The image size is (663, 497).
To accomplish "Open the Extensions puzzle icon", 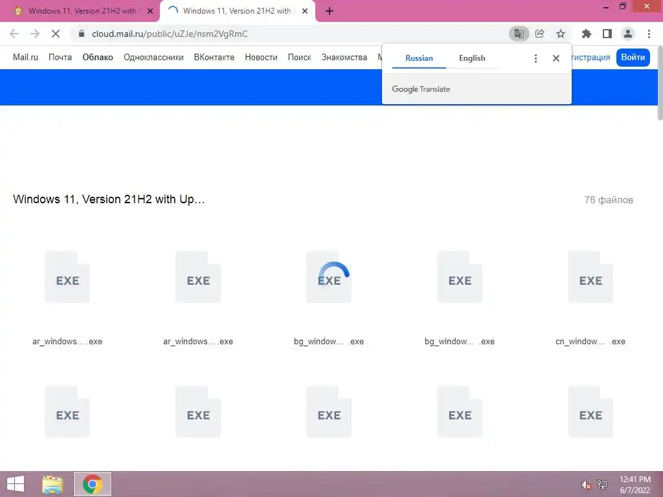I will point(586,34).
